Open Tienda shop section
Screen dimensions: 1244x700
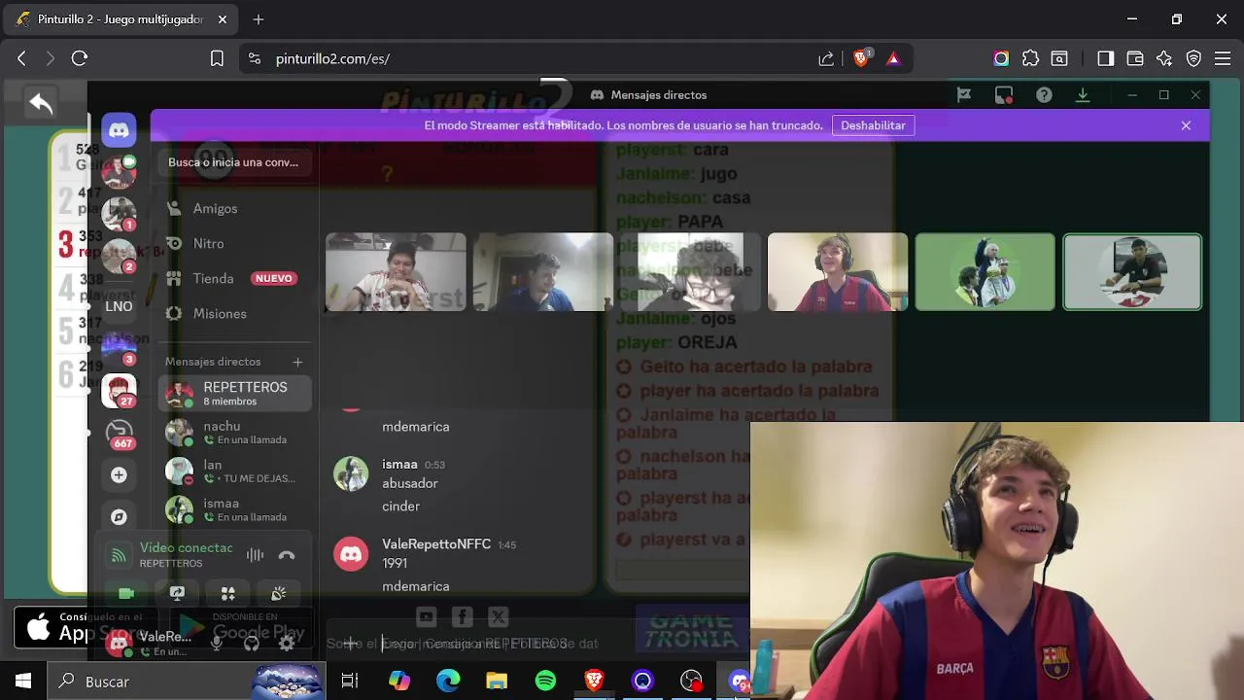(234, 278)
